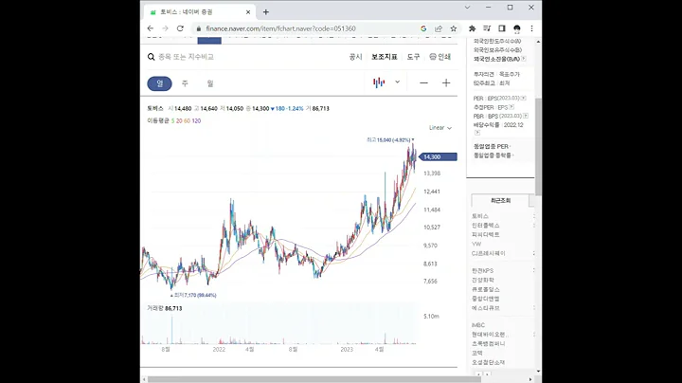Viewport: 682px width, 383px height.
Task: Bookmark this page with star icon
Action: (453, 28)
